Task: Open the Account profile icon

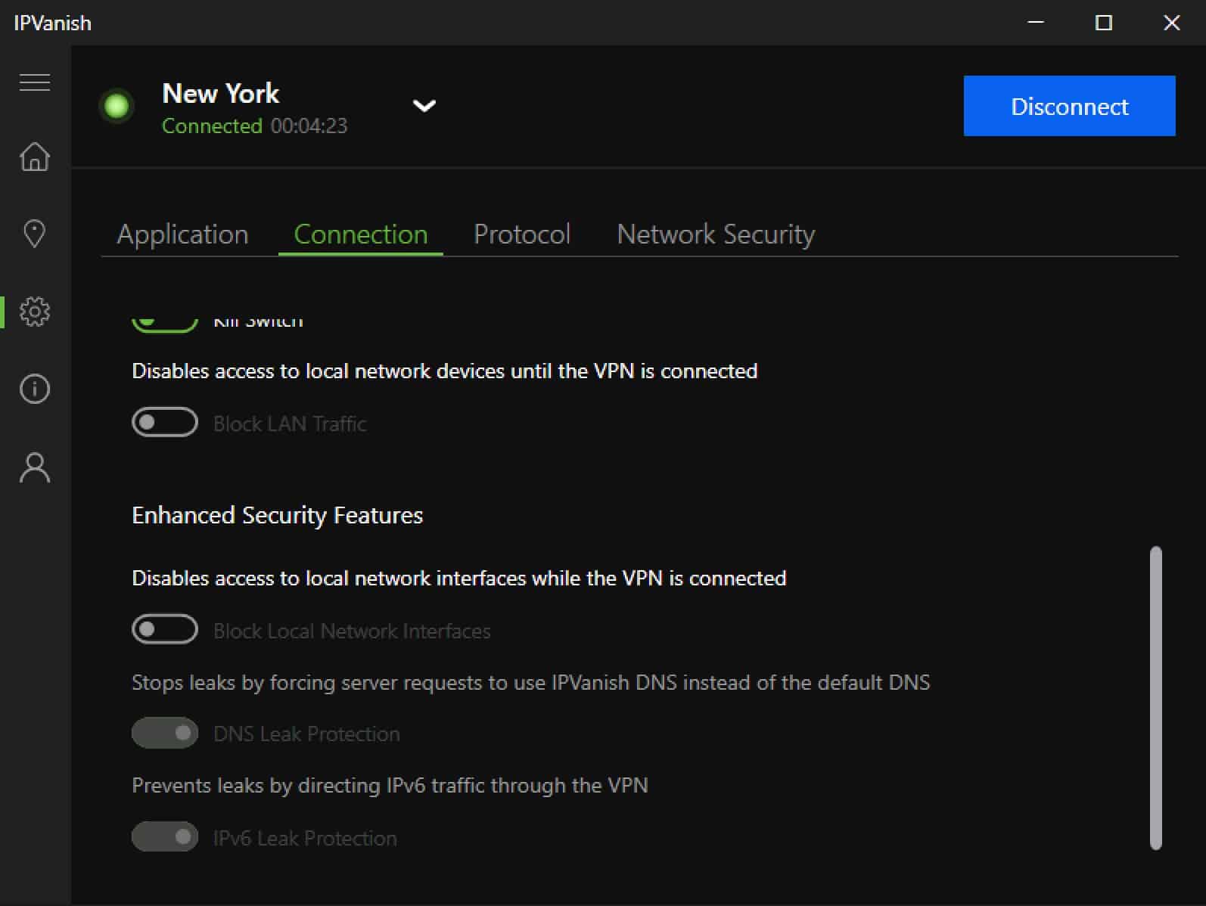Action: point(35,467)
